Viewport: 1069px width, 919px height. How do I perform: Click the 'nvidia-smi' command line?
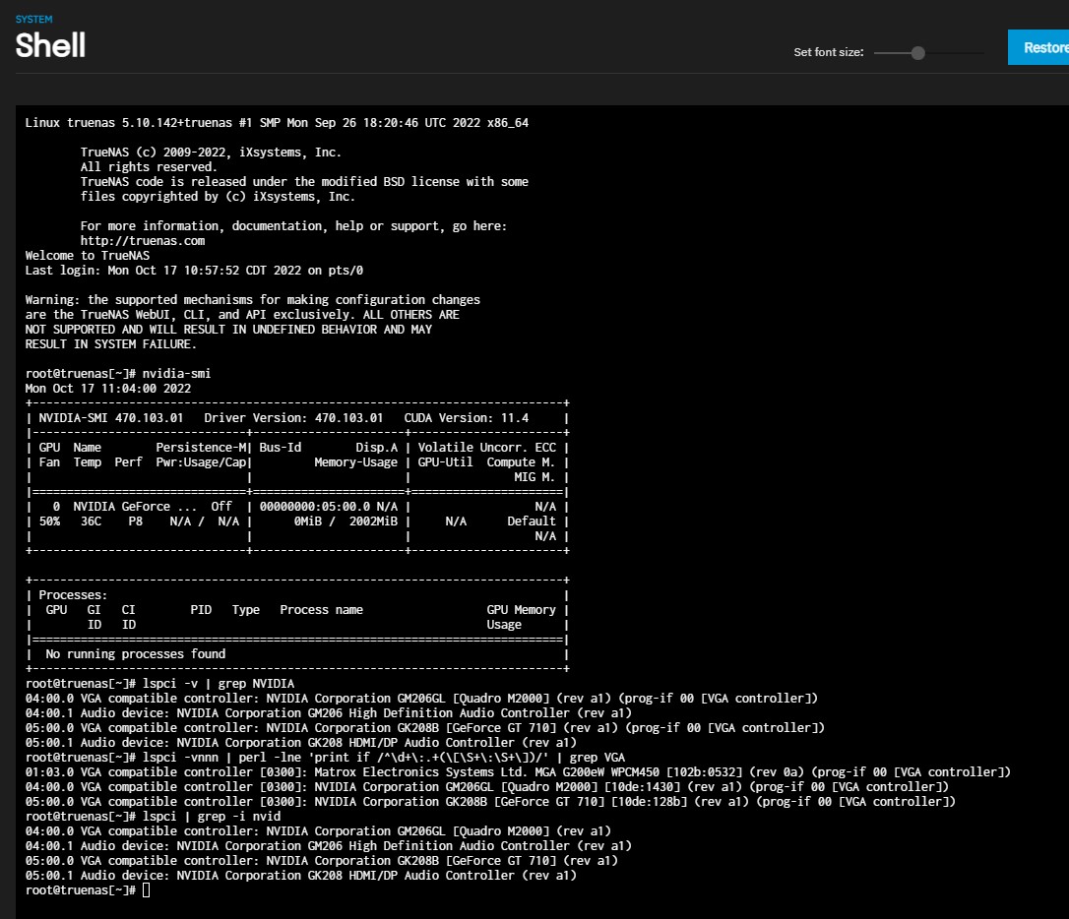pos(118,373)
